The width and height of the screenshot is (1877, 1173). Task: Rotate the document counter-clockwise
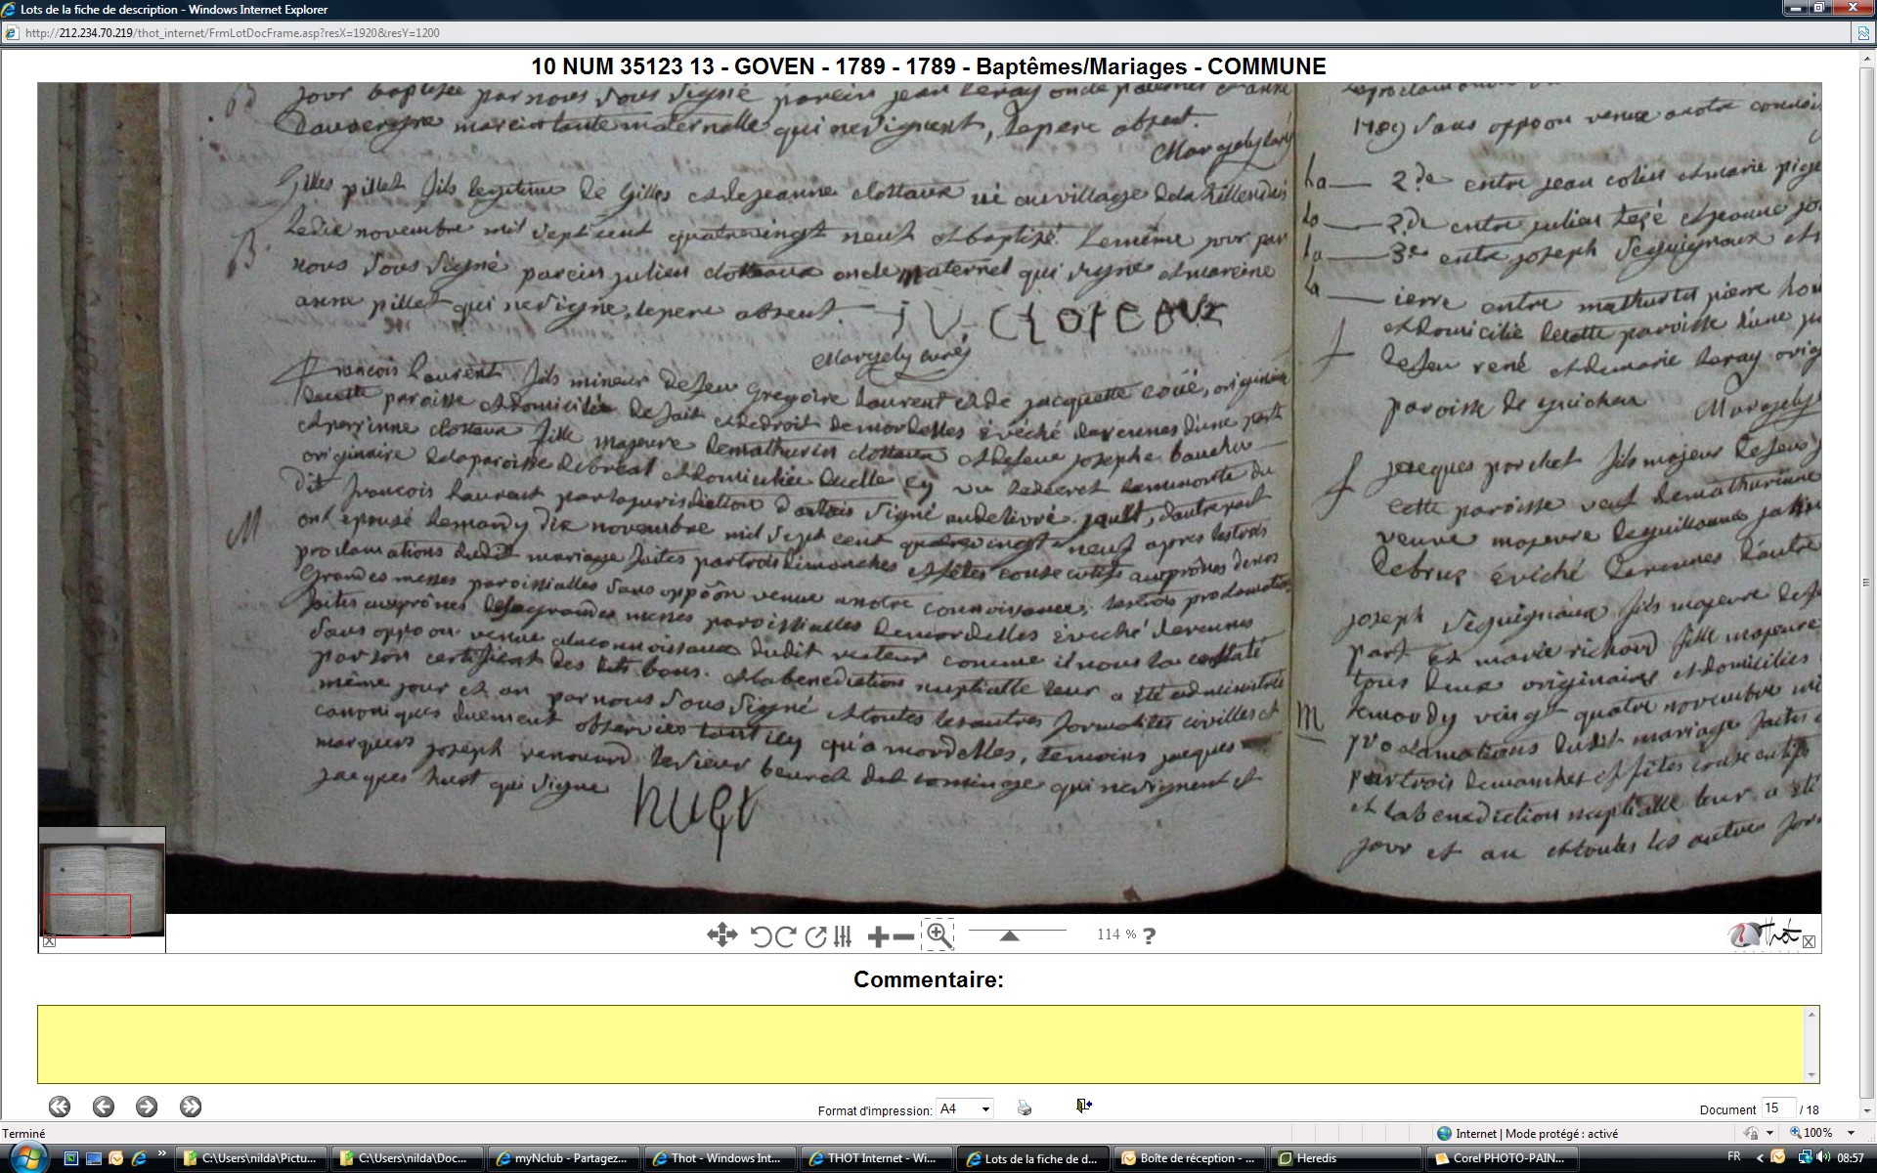click(x=762, y=936)
